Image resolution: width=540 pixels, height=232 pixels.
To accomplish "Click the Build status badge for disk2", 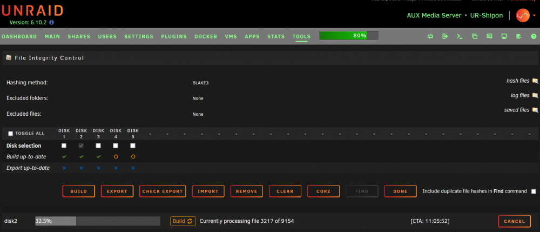I will point(183,221).
